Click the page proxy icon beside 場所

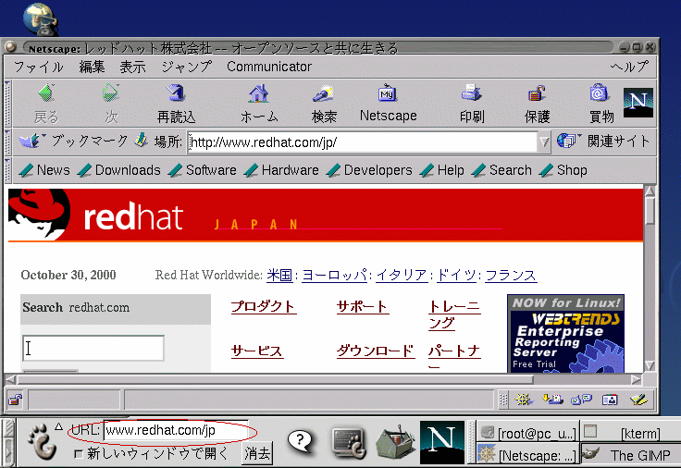(x=141, y=140)
